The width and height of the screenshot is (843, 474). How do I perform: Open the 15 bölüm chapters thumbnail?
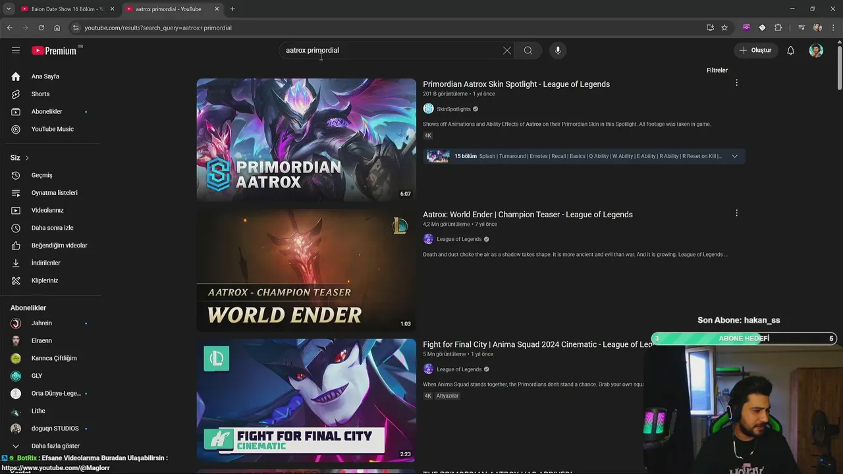point(438,156)
